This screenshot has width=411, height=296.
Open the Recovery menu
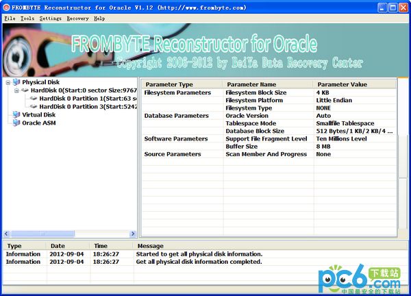(x=77, y=18)
